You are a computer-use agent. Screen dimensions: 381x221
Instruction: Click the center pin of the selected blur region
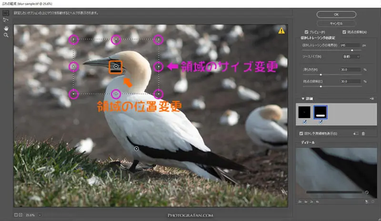116,67
